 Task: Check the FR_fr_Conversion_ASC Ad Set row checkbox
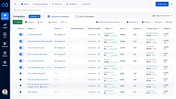tap(14, 54)
